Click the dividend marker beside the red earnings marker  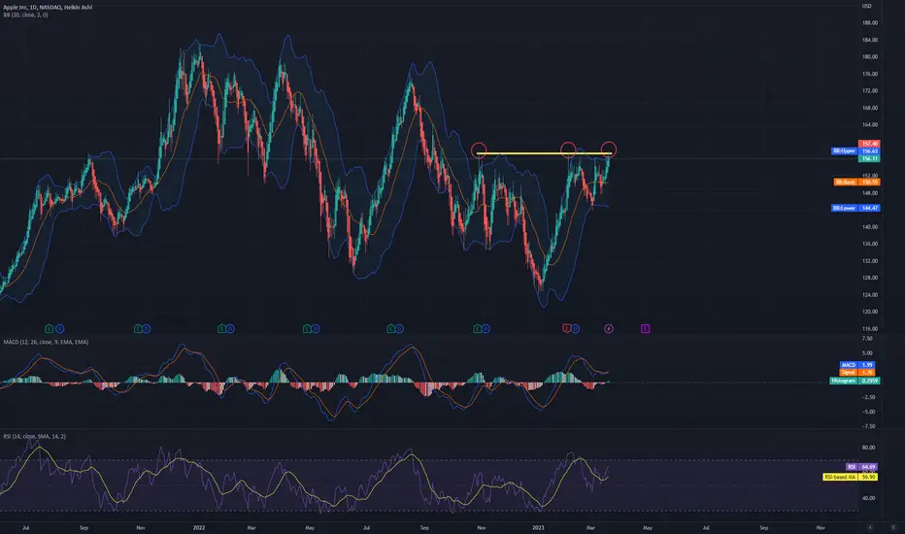(575, 328)
